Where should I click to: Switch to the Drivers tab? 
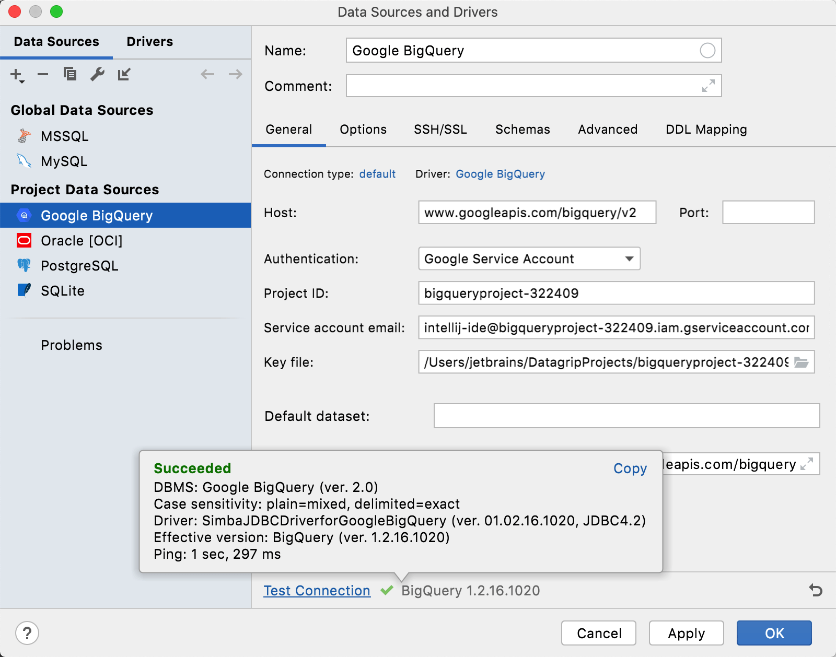(x=149, y=41)
